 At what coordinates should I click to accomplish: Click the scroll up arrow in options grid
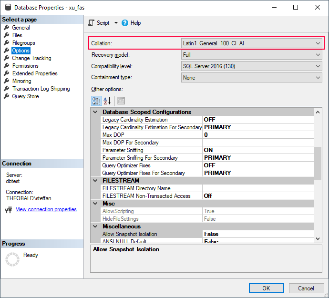[x=318, y=112]
